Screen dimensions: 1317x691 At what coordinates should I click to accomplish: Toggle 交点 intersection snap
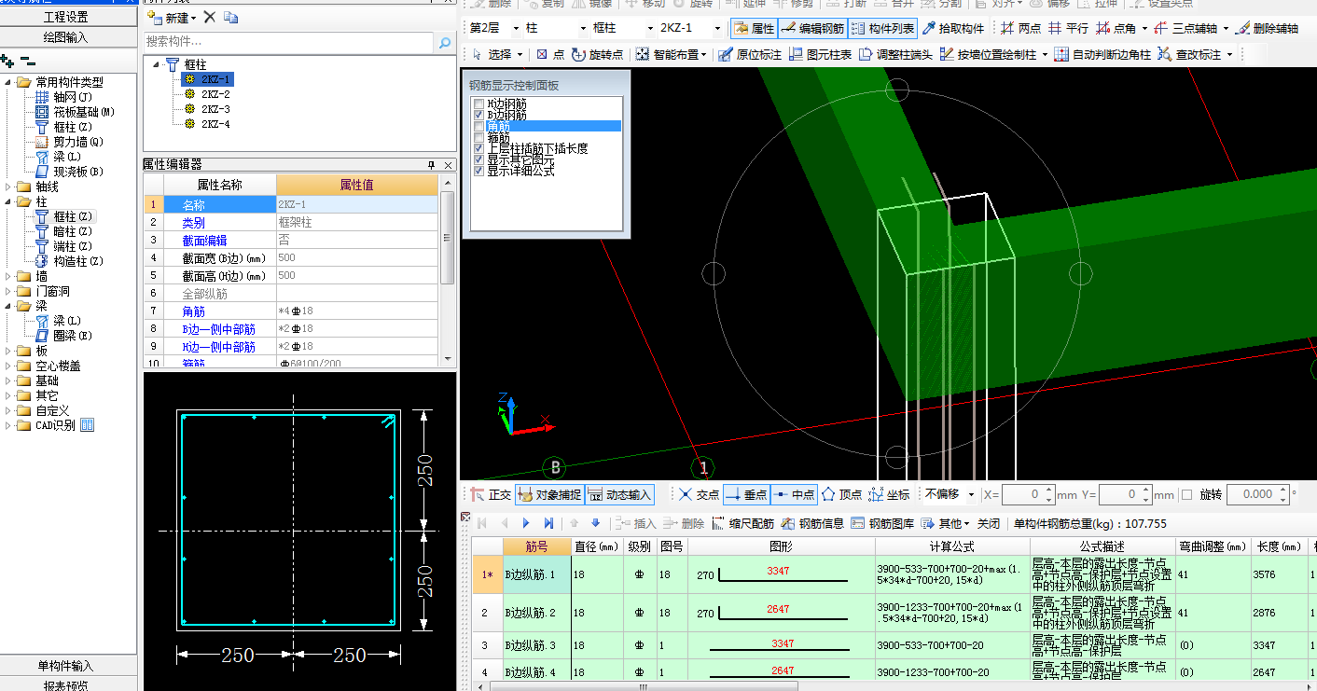click(700, 494)
